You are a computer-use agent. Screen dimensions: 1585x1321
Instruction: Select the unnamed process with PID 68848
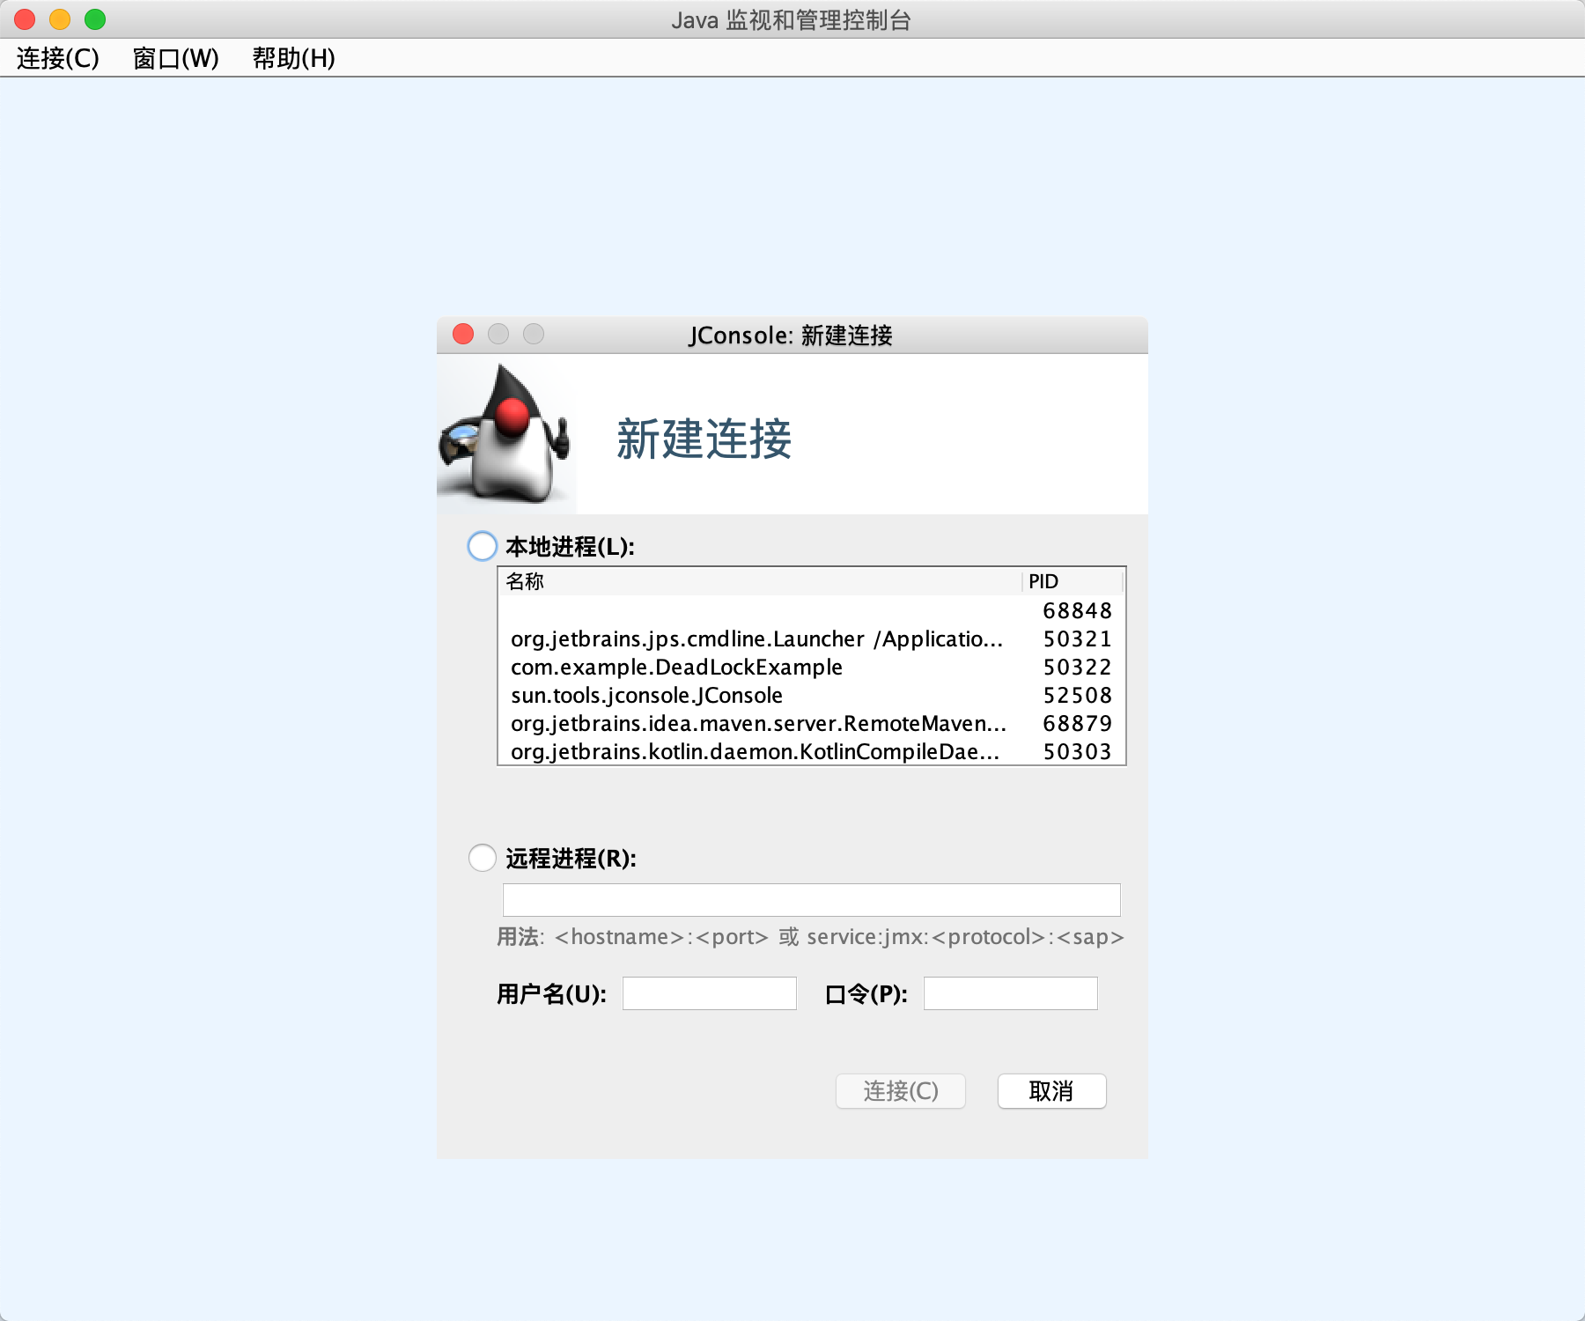[x=811, y=610]
